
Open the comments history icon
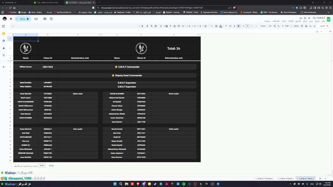[x=45, y=19]
